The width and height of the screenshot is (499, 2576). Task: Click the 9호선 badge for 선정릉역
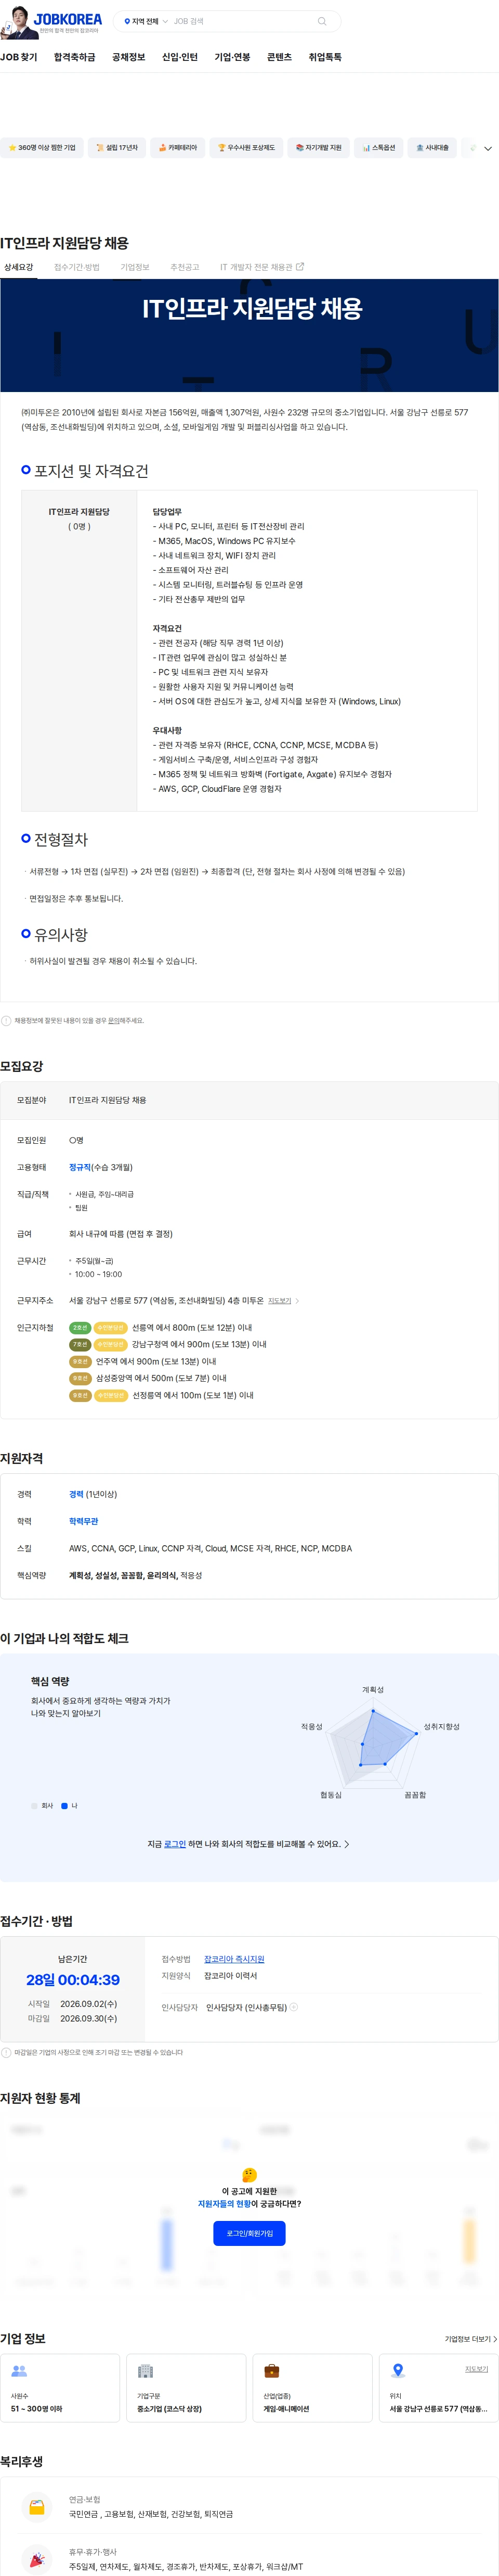[x=80, y=1395]
